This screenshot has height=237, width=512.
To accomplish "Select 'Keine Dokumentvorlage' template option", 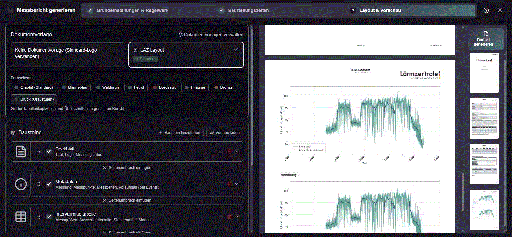I will [68, 55].
